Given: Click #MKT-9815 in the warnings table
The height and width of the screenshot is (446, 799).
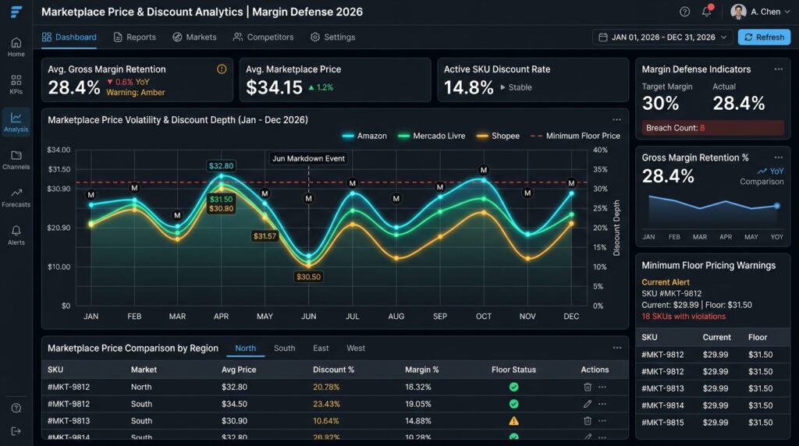Looking at the screenshot, I should tap(662, 423).
